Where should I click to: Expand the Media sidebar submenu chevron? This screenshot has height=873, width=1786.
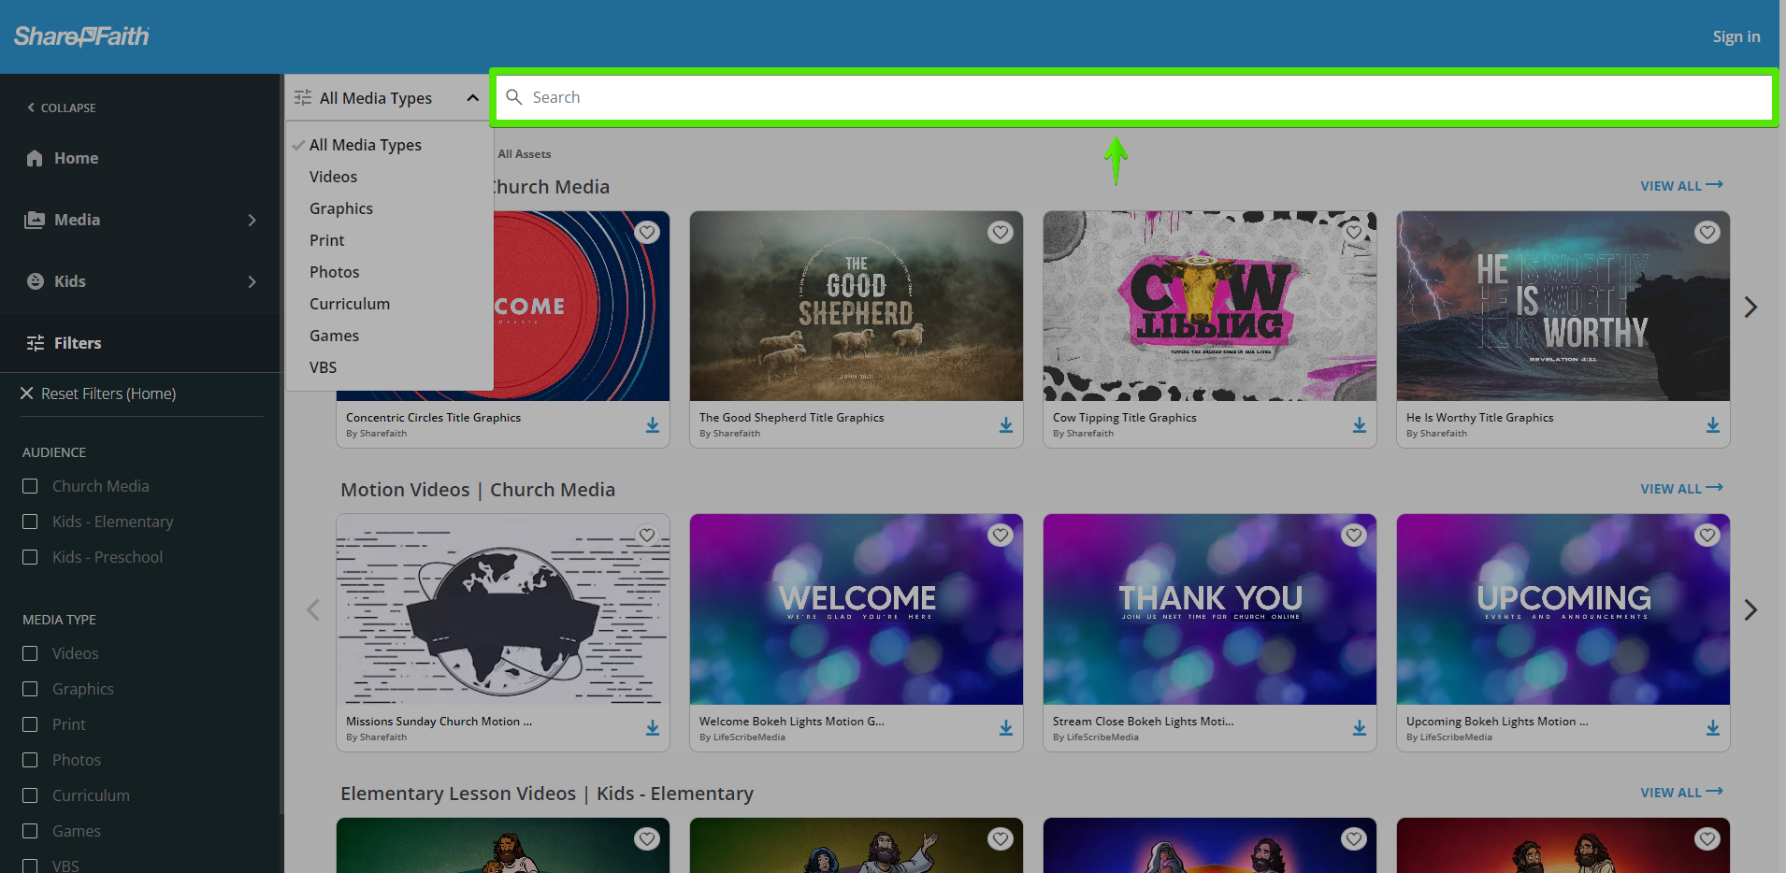point(252,220)
